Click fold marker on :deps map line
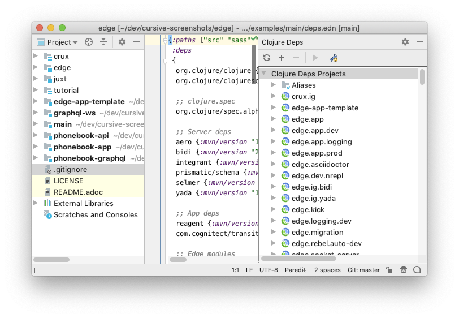Image resolution: width=459 pixels, height=318 pixels. coord(165,61)
